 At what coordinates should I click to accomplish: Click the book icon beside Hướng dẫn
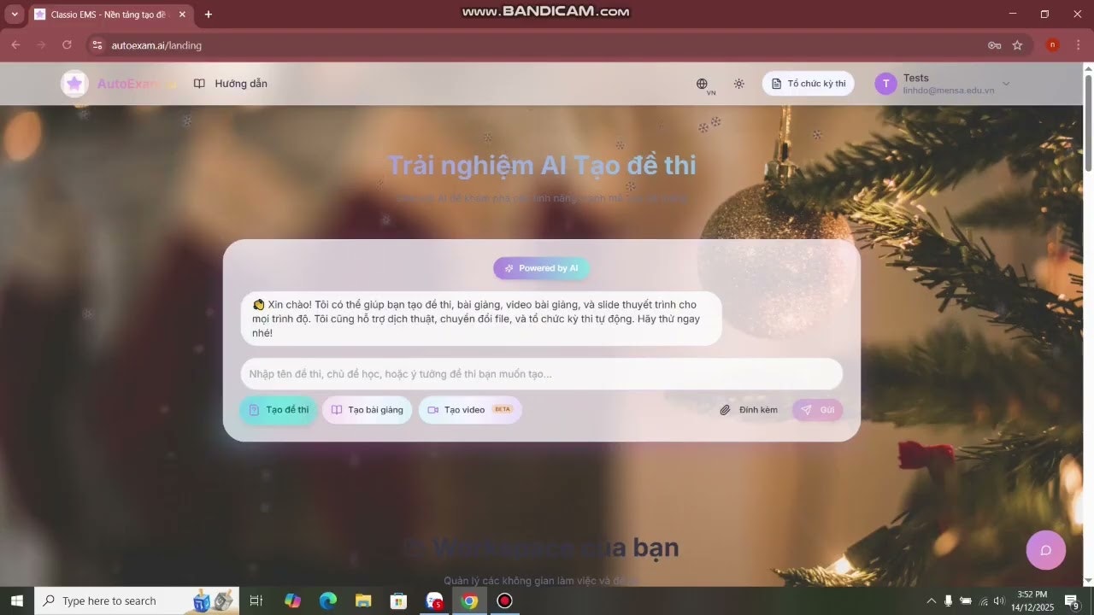(x=199, y=83)
